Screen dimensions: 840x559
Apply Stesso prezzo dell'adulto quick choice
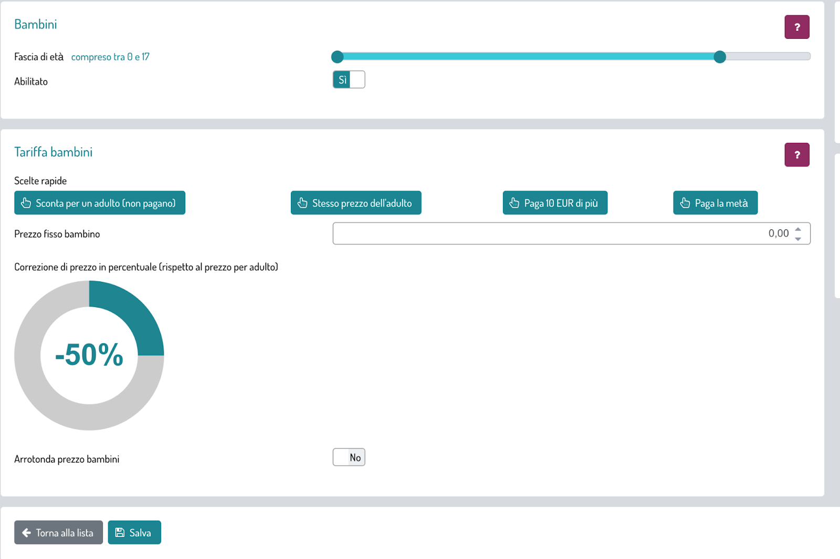pos(356,203)
